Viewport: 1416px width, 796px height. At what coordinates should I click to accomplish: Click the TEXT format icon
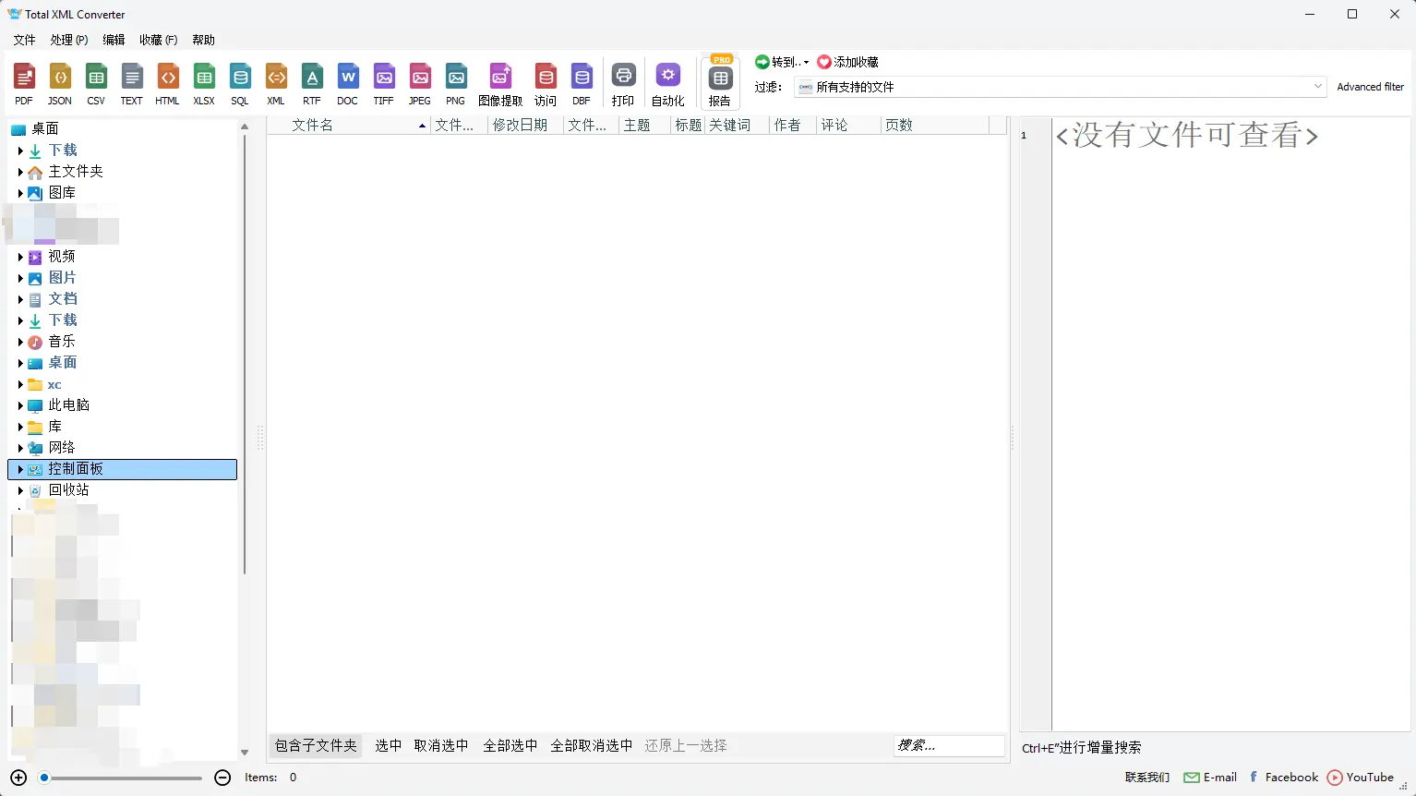[132, 84]
